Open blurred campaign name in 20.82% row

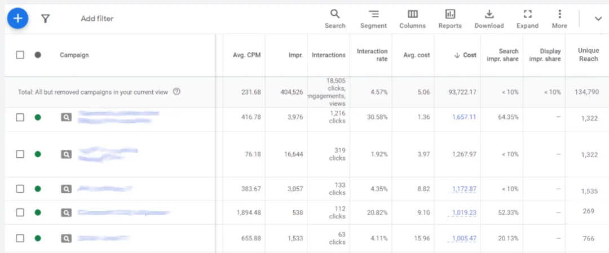point(124,212)
